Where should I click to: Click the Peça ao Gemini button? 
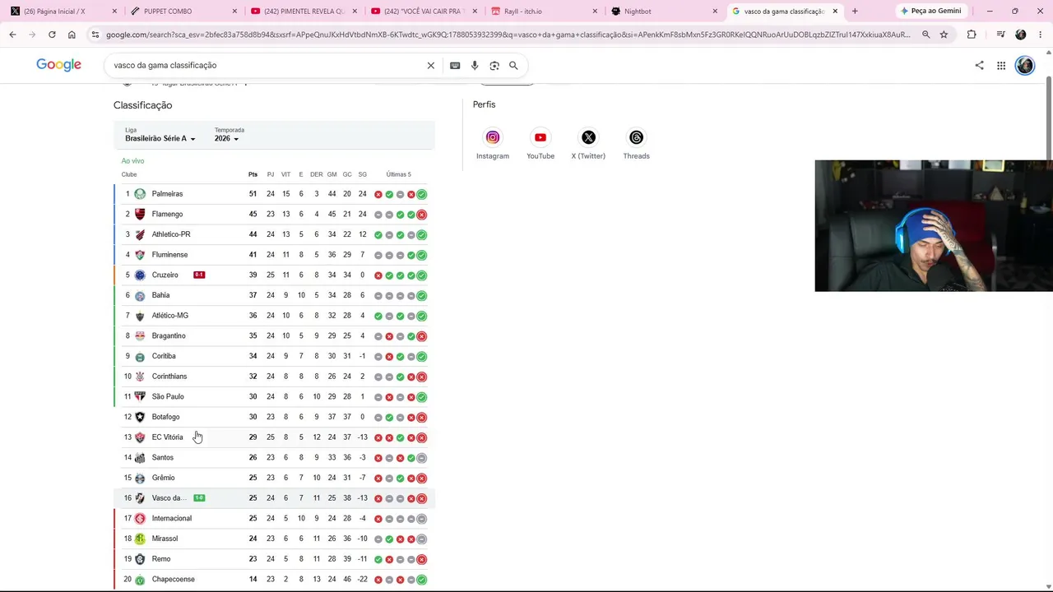(930, 12)
